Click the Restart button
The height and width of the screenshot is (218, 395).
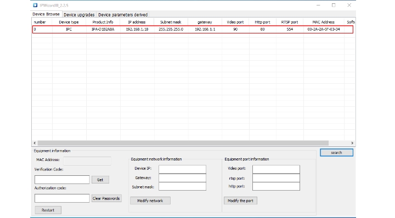(48, 210)
